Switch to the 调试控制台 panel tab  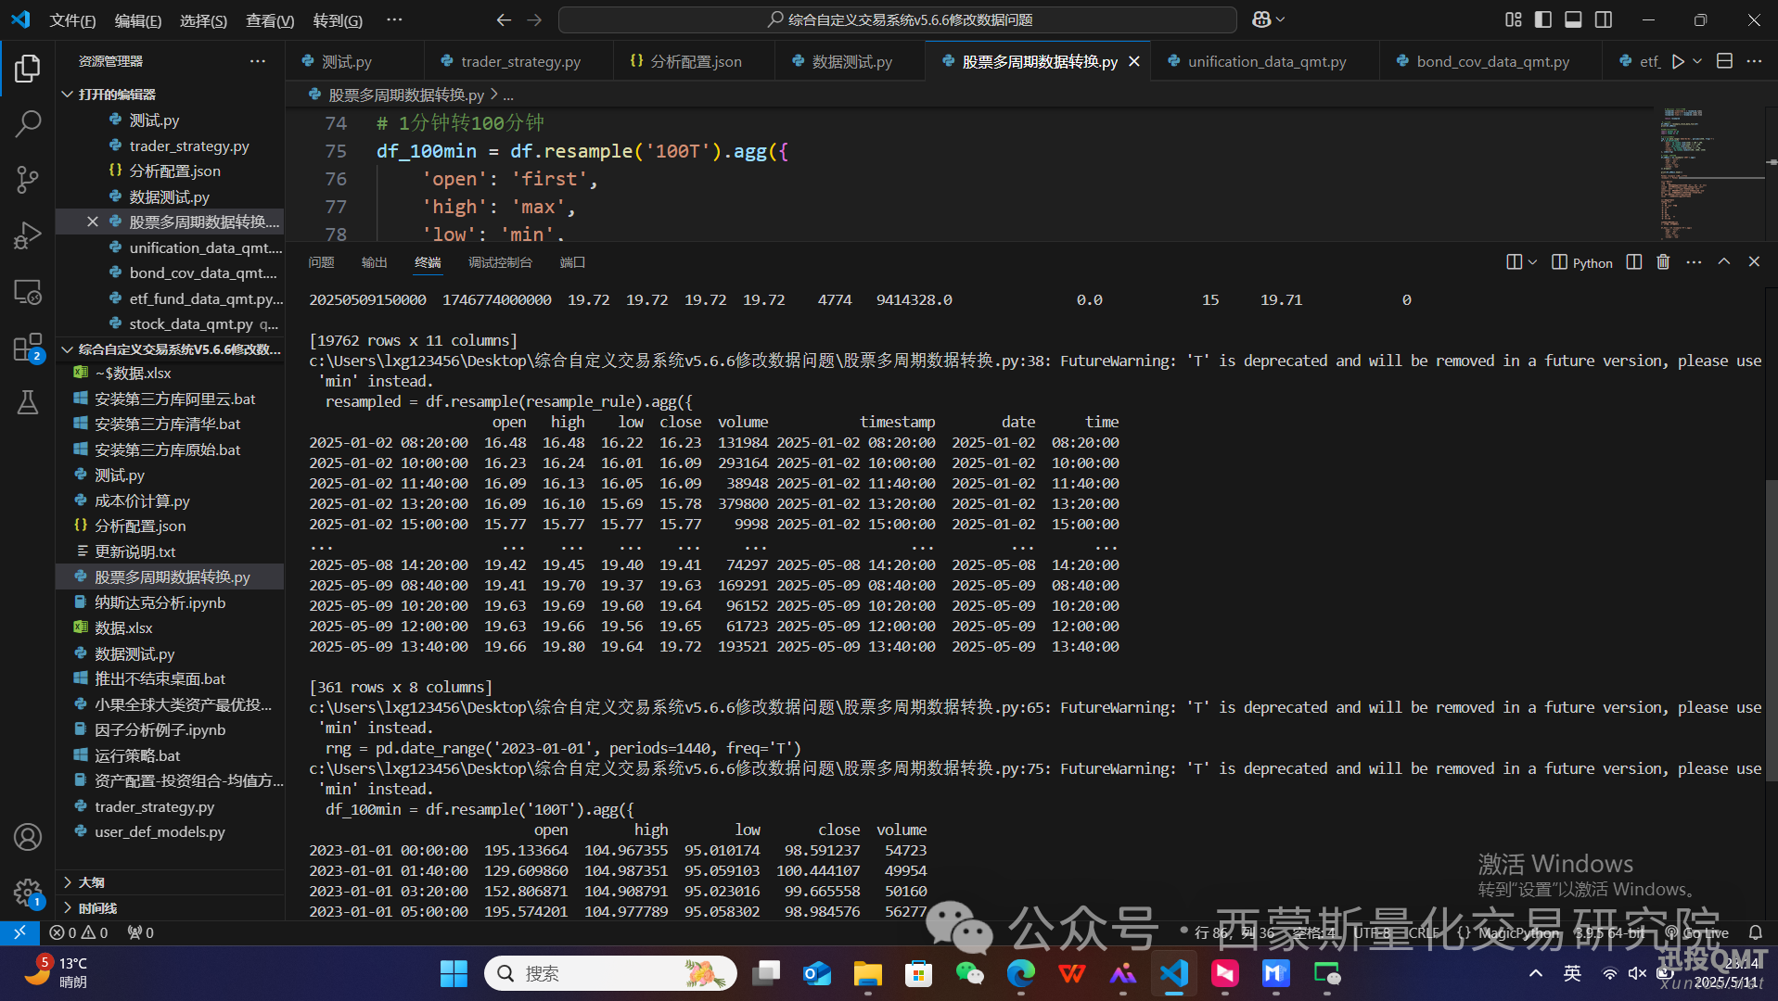point(500,262)
